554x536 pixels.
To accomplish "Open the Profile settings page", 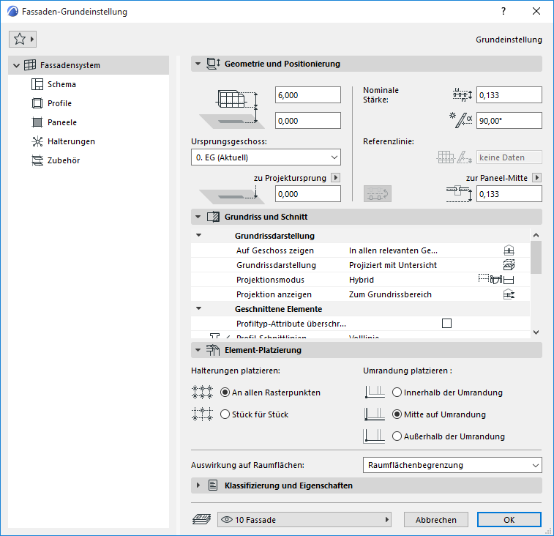I will click(59, 103).
